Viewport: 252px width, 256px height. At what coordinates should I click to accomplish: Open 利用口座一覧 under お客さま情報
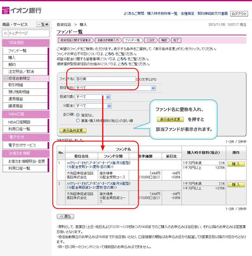pyautogui.click(x=25, y=169)
